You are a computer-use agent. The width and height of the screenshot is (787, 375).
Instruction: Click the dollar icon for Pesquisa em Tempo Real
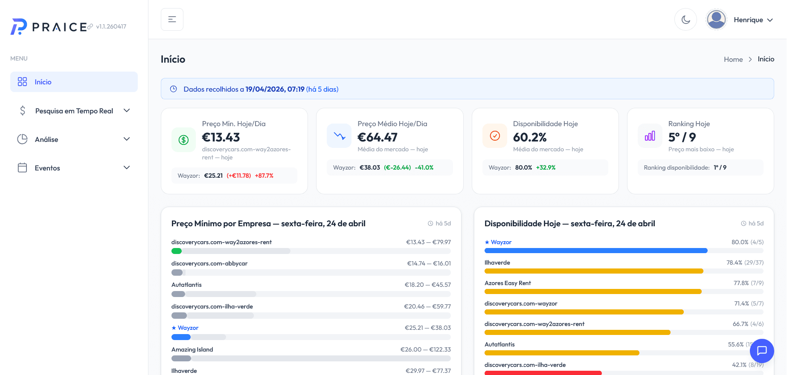[x=23, y=111]
